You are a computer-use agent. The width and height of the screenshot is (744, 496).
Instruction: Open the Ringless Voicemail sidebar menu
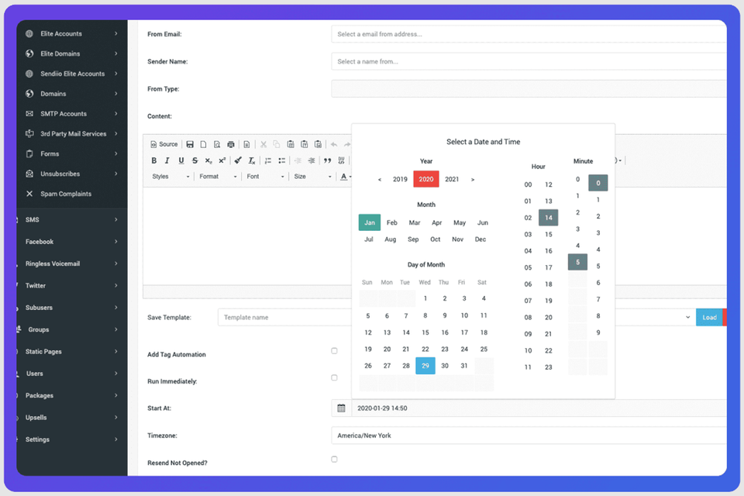[71, 263]
